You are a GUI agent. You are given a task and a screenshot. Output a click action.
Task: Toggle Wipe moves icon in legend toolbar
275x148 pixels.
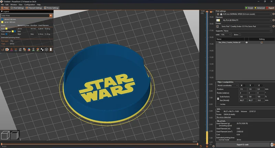pos(7,49)
